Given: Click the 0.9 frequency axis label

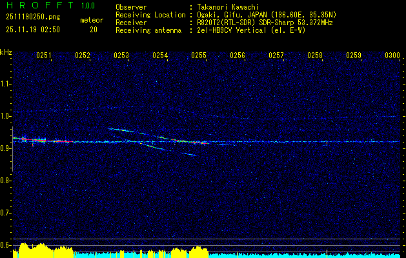Looking at the screenshot, I should coord(5,148).
